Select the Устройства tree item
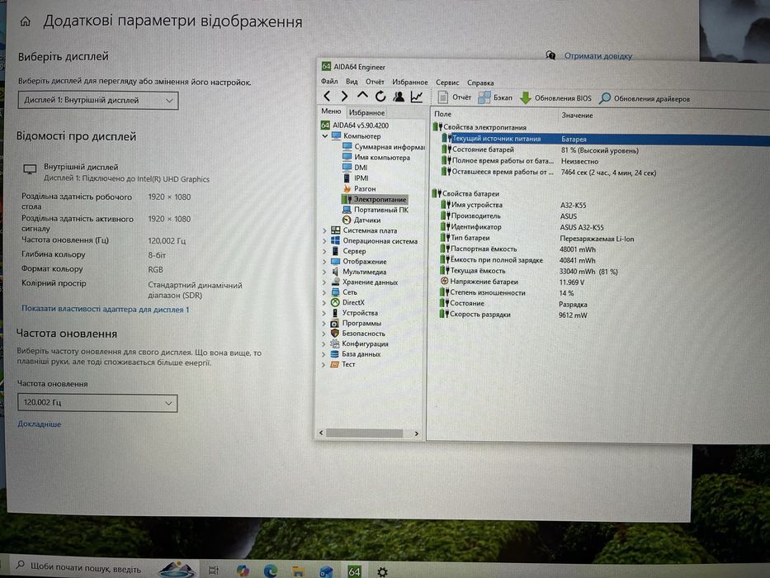The height and width of the screenshot is (578, 770). coord(354,313)
